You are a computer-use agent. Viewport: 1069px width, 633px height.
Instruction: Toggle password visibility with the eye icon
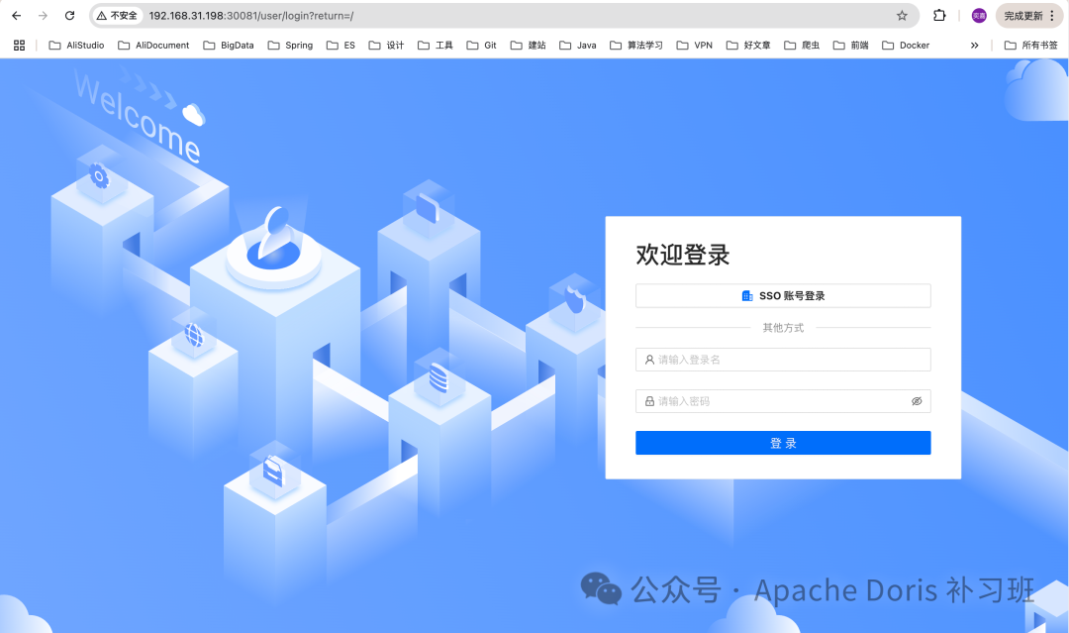[917, 400]
